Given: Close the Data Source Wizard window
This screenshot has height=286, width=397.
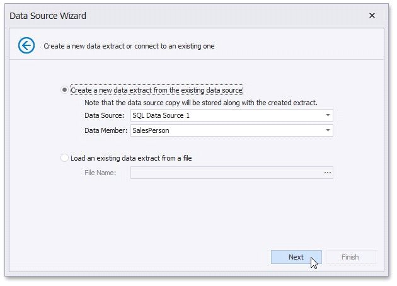Looking at the screenshot, I should pos(372,15).
